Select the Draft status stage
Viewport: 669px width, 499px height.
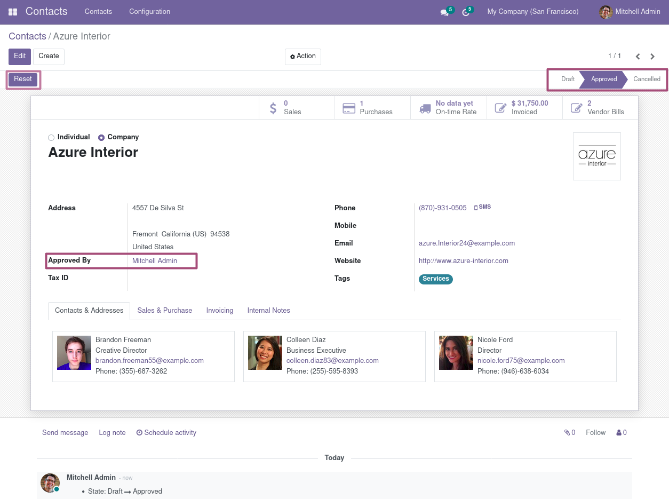click(568, 80)
